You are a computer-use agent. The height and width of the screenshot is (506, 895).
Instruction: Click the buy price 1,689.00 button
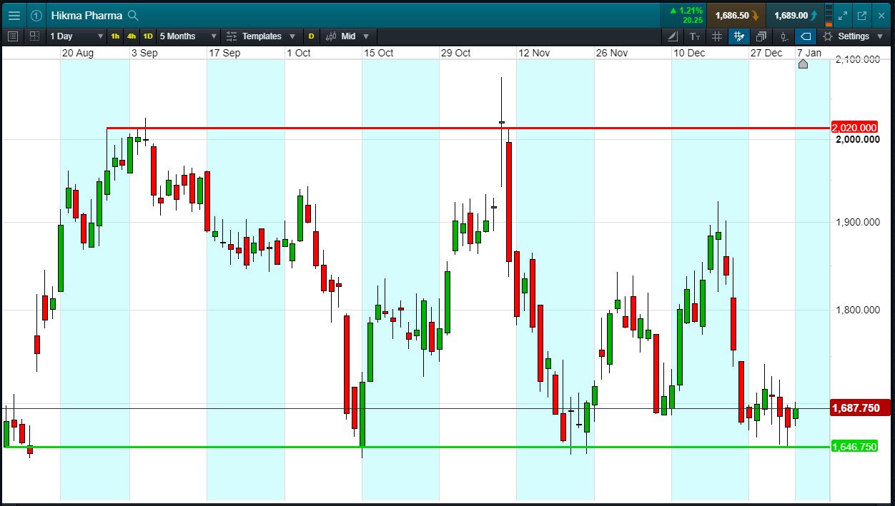[x=795, y=15]
